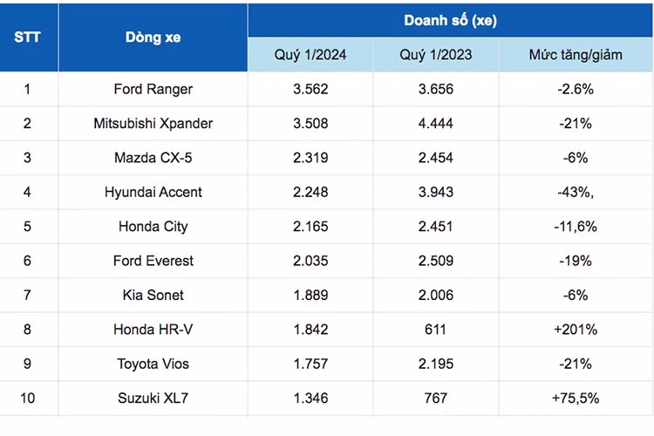Click the Mitsubishi Xpander model name

(153, 124)
